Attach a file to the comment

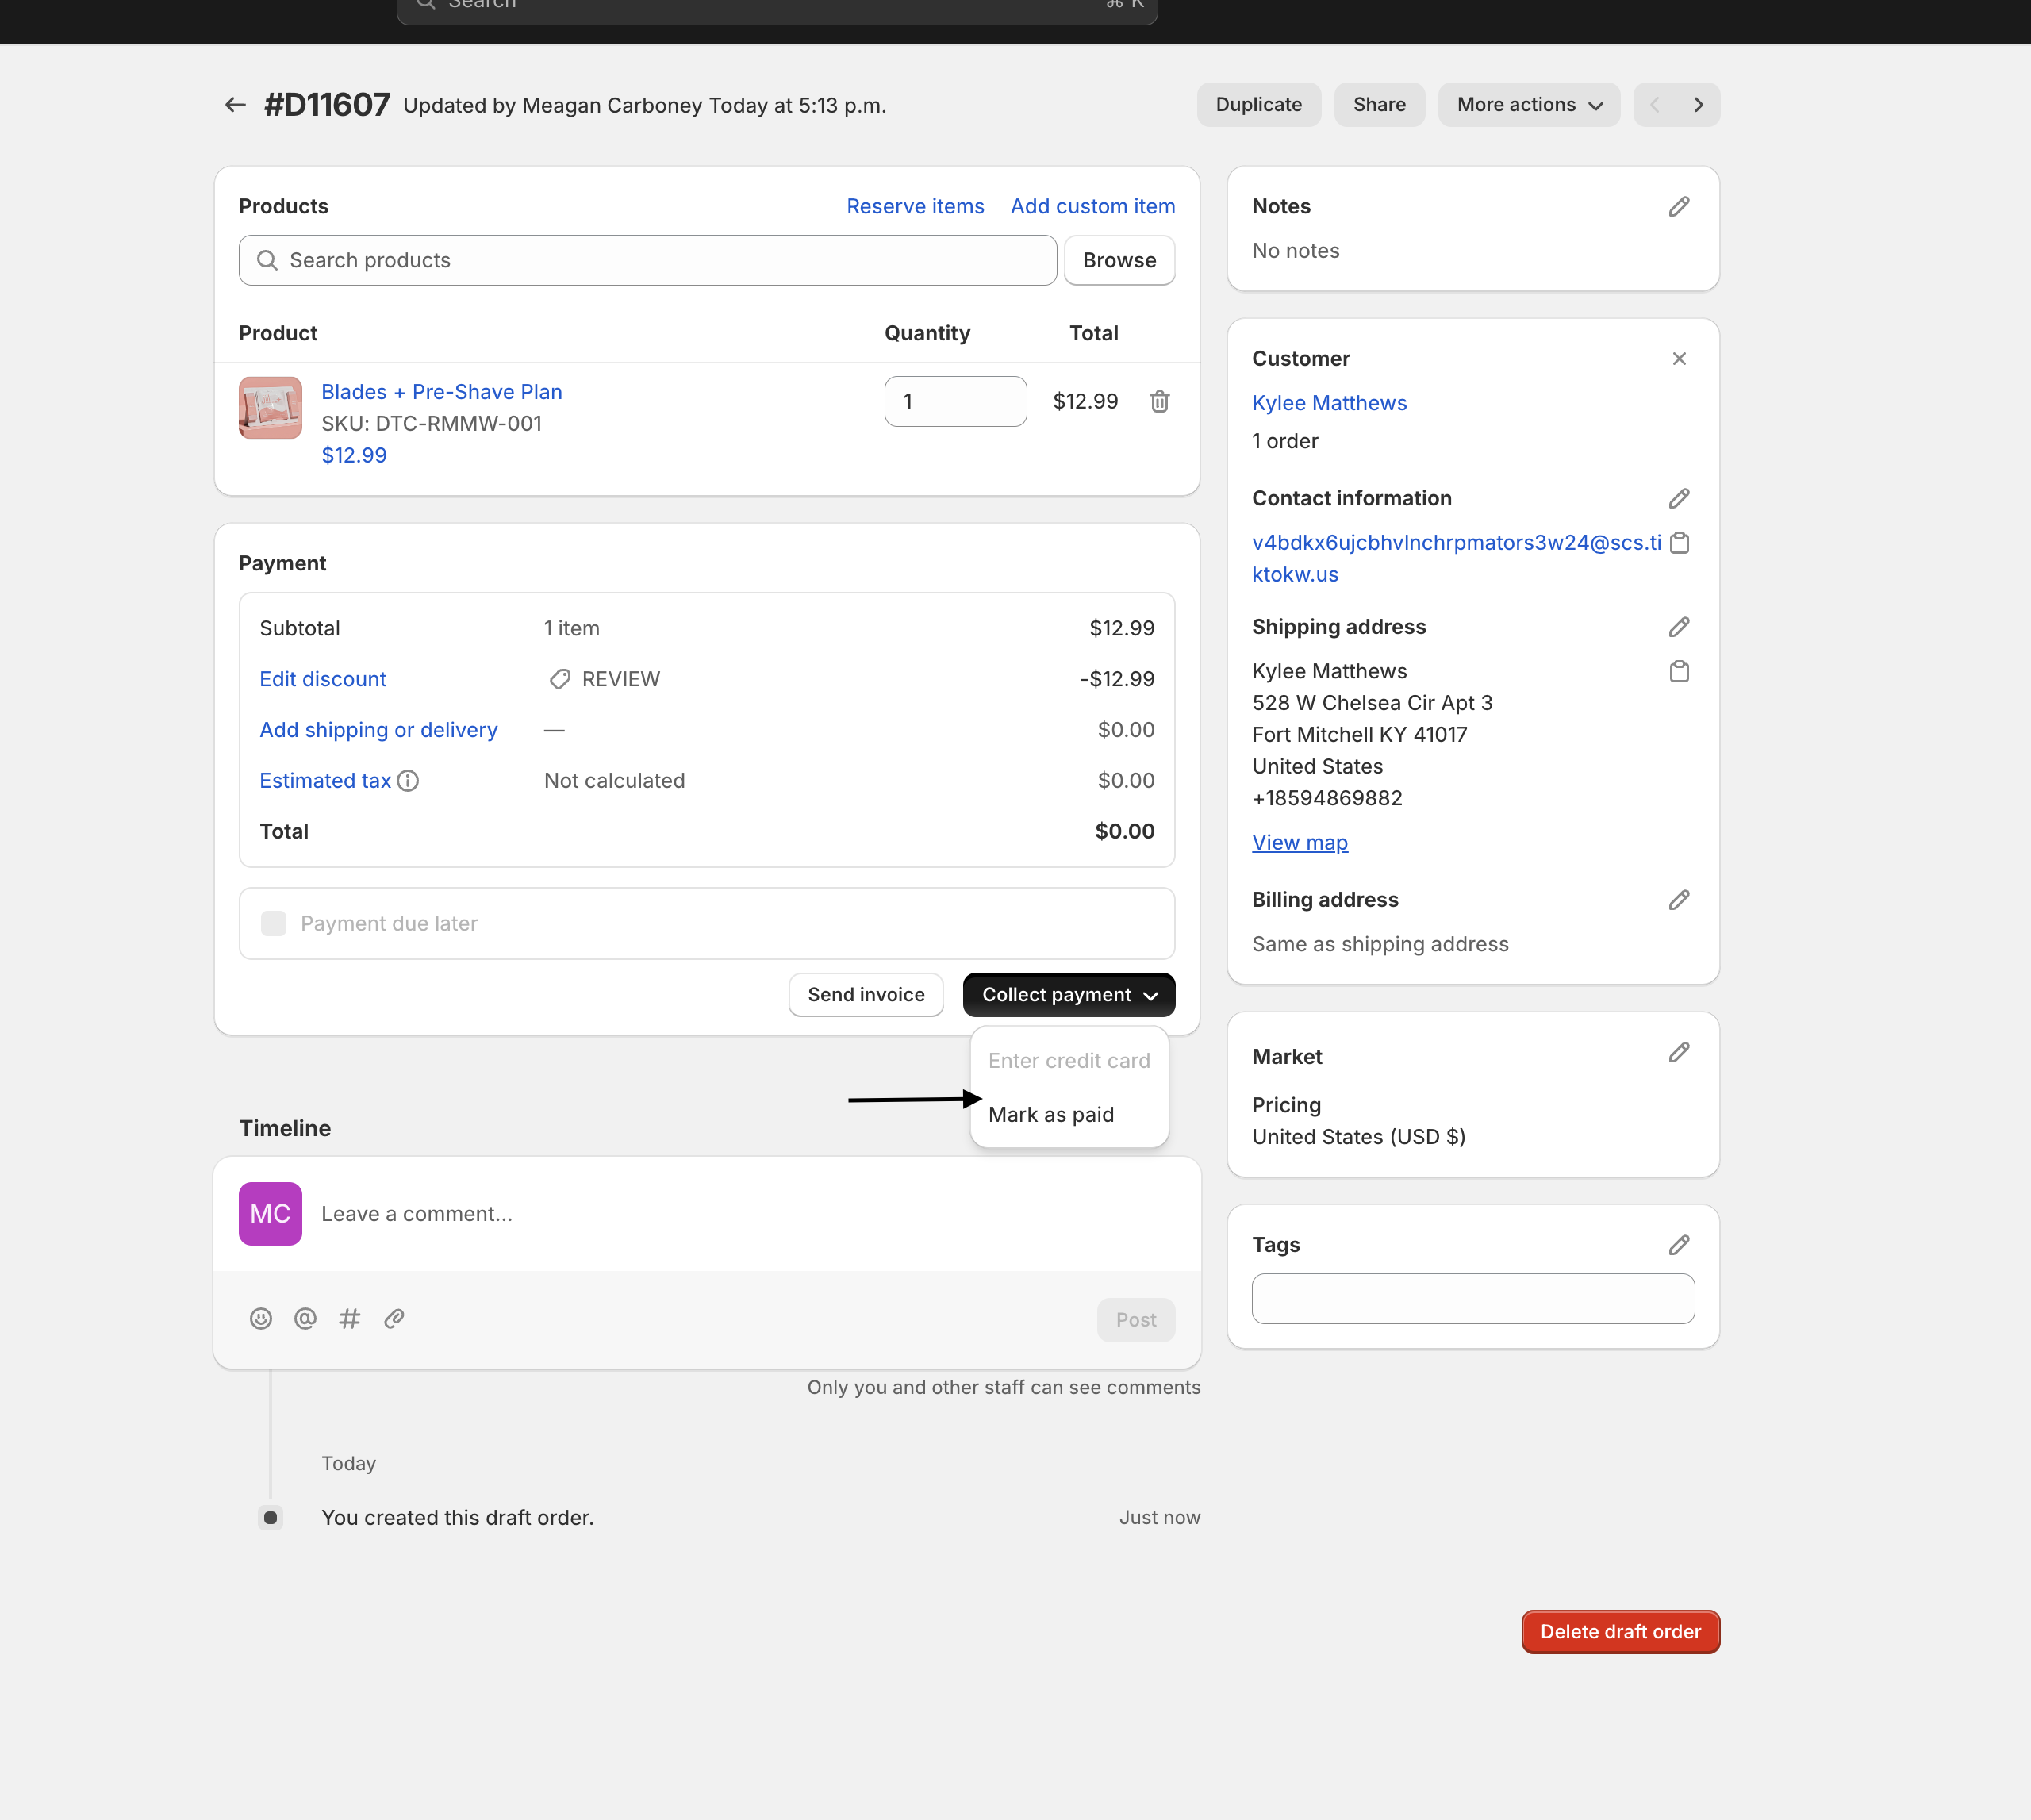click(x=394, y=1319)
